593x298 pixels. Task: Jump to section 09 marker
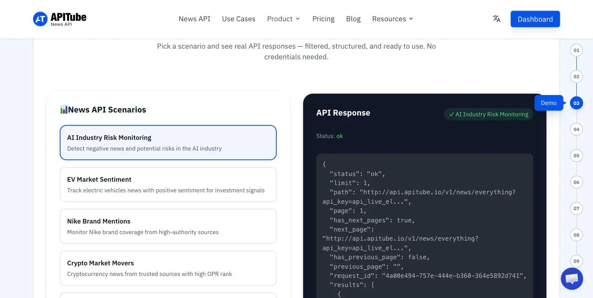(576, 261)
